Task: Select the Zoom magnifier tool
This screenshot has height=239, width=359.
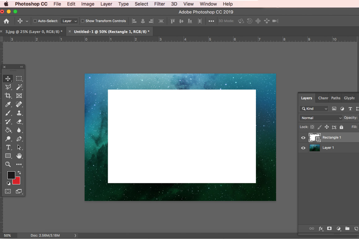Action: point(8,164)
